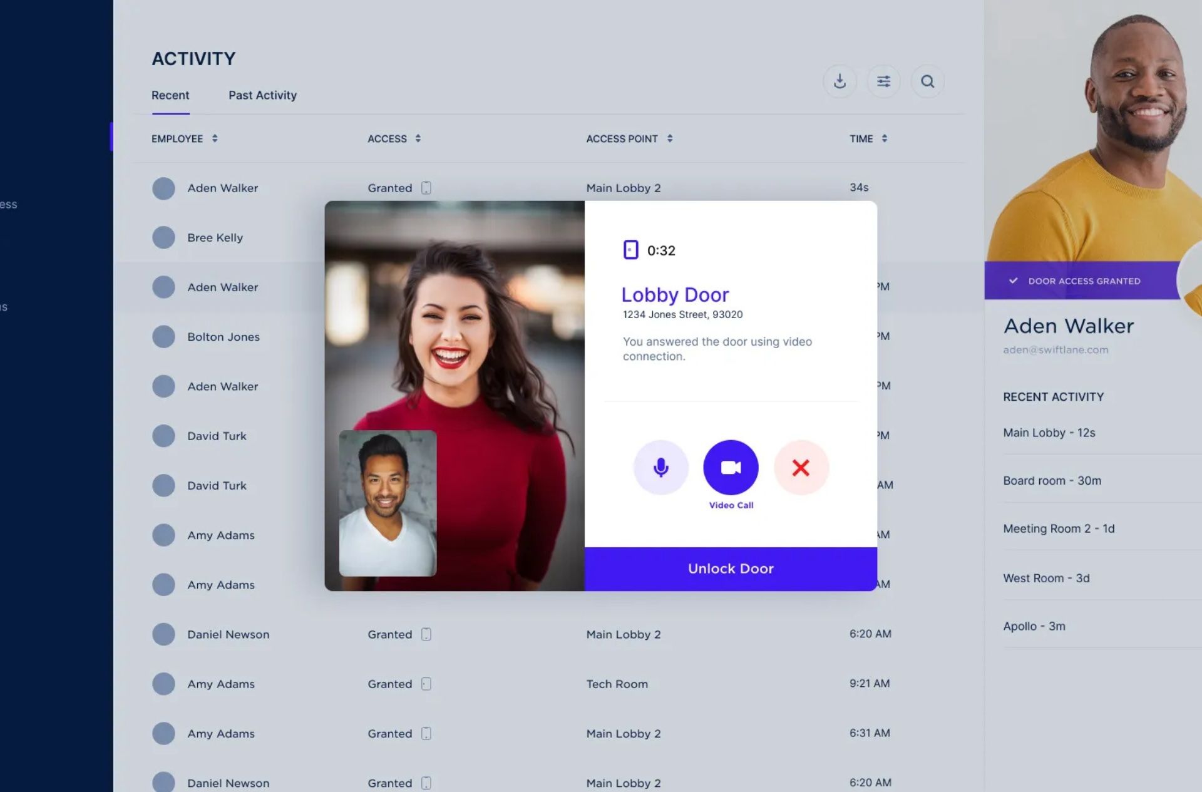This screenshot has width=1202, height=792.
Task: Click the self-view video thumbnail
Action: point(388,503)
